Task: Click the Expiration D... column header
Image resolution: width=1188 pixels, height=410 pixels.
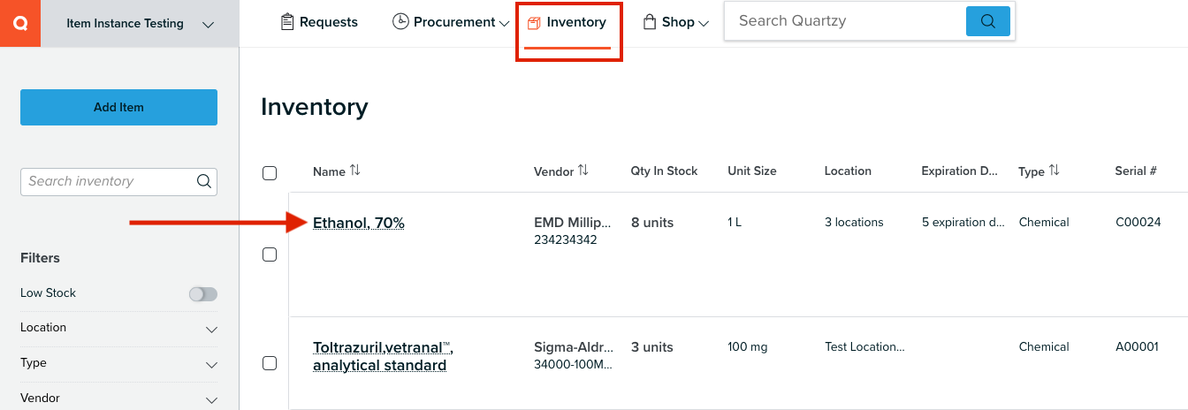Action: 960,171
